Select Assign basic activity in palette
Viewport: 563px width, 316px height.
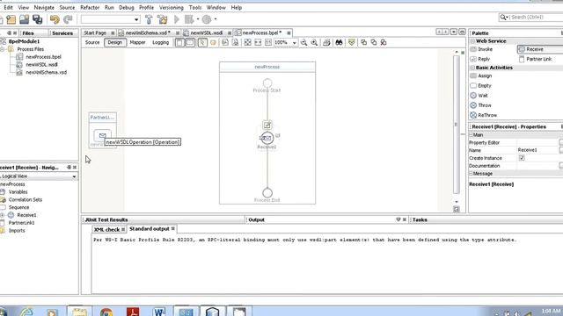[485, 76]
